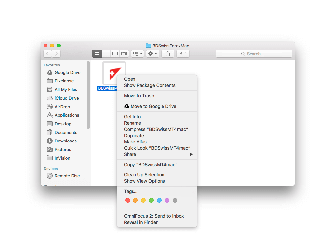The height and width of the screenshot is (250, 326).
Task: Click the Share toolbar button
Action: [x=168, y=54]
